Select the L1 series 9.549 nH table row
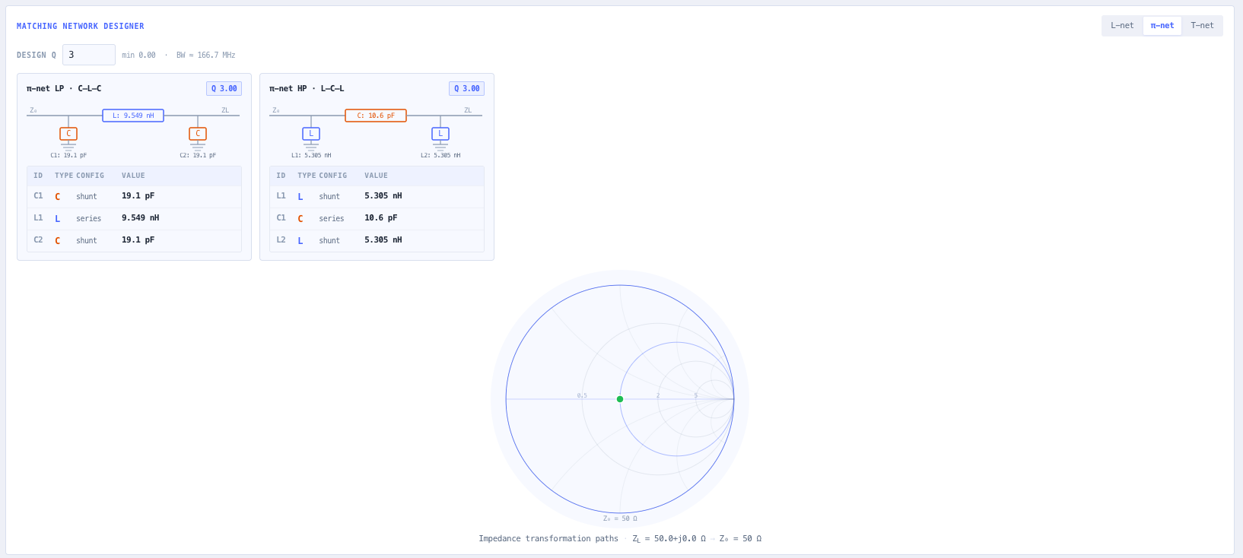The width and height of the screenshot is (1243, 558). click(x=134, y=218)
